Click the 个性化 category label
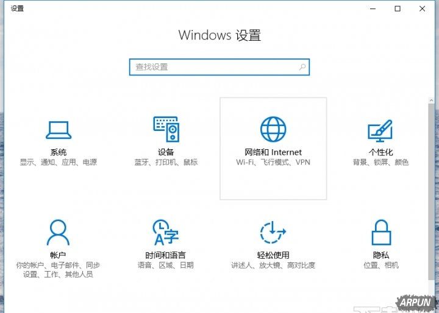 380,152
